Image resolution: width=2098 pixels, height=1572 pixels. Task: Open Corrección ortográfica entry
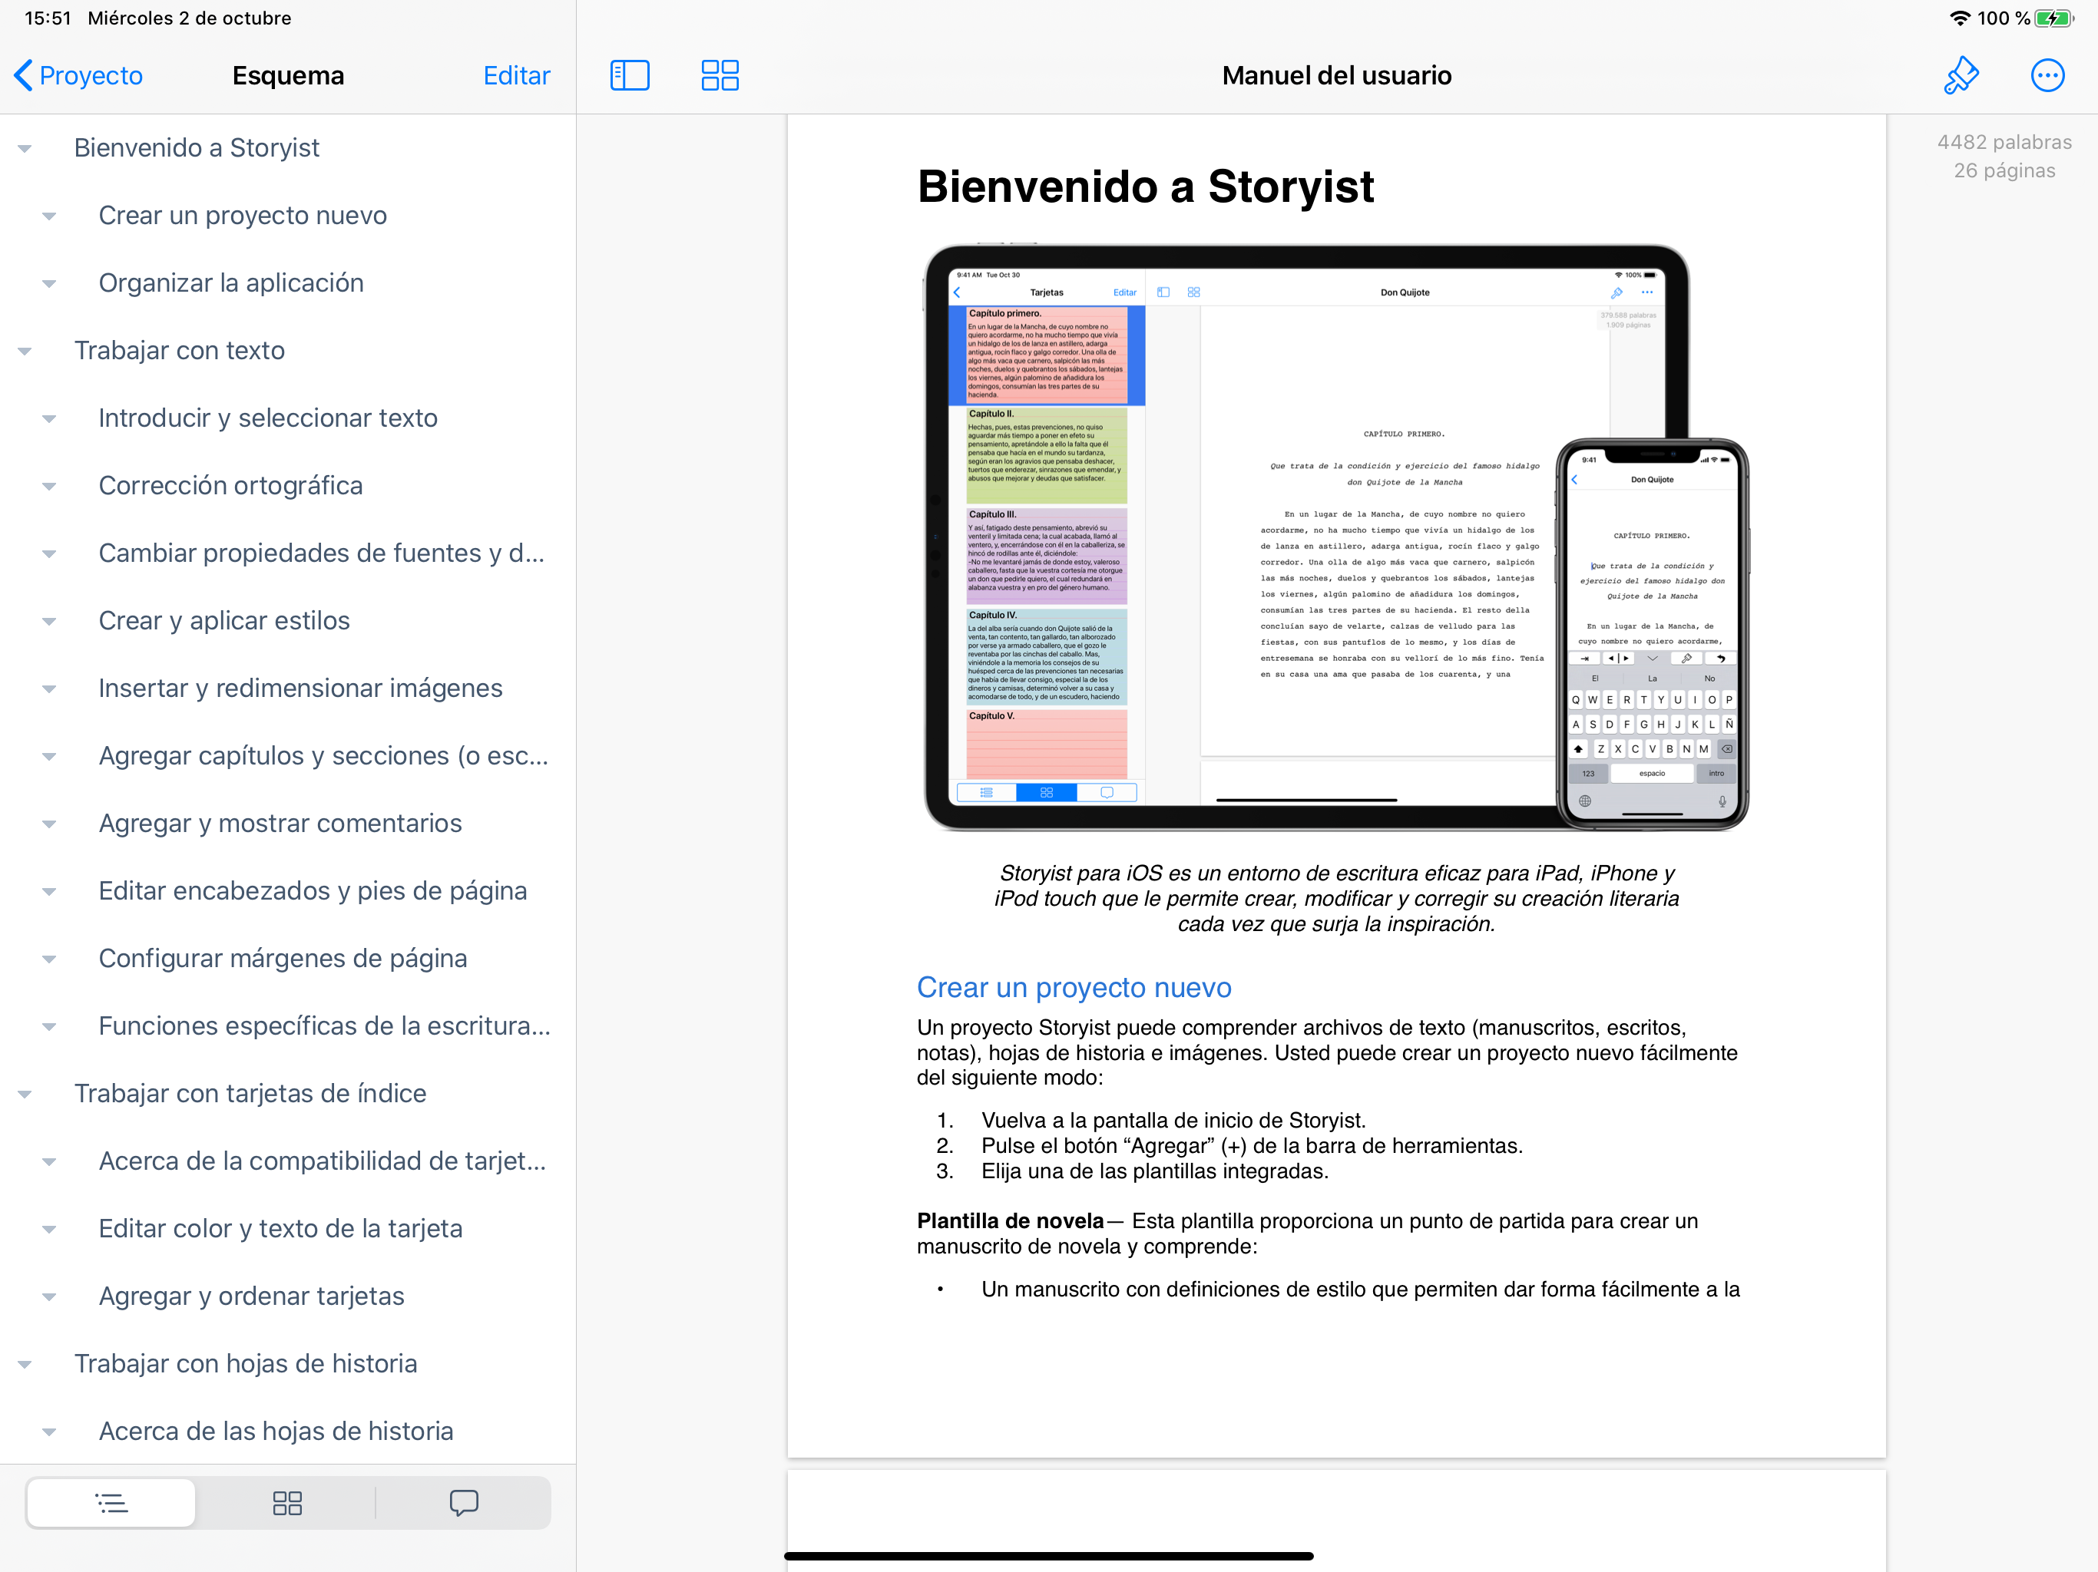[x=230, y=485]
